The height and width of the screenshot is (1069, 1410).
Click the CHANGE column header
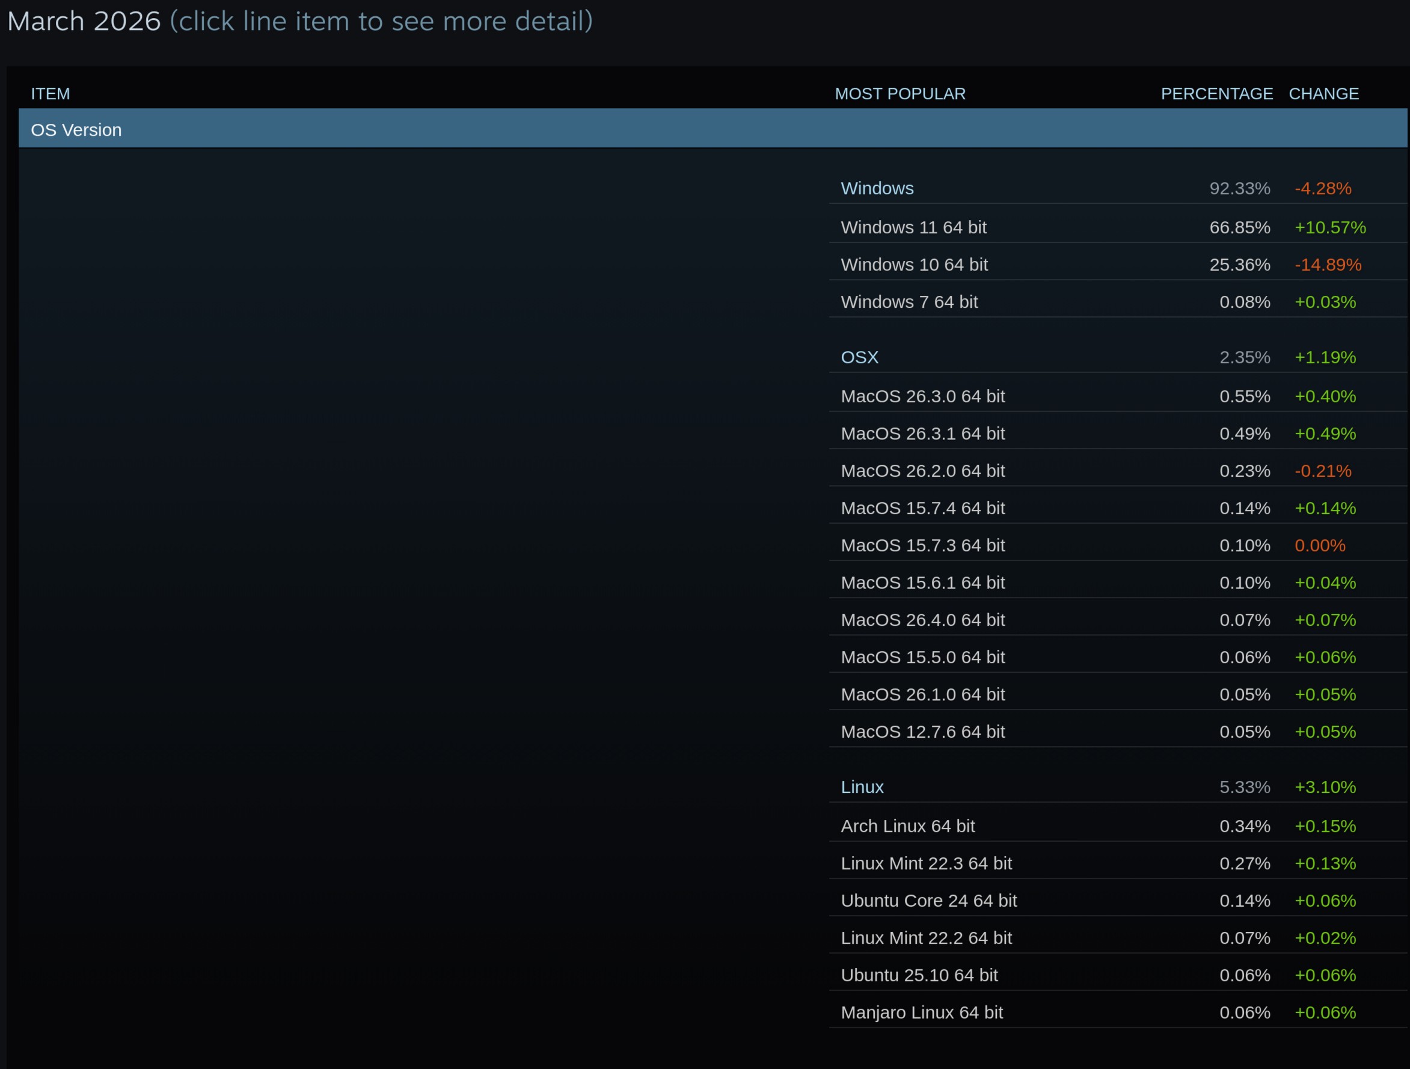point(1323,94)
